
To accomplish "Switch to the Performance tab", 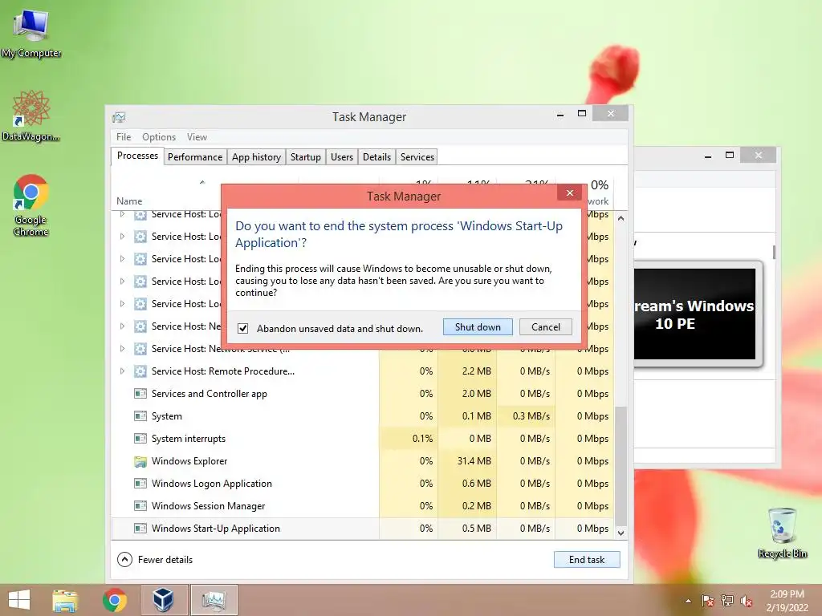I will 195,157.
